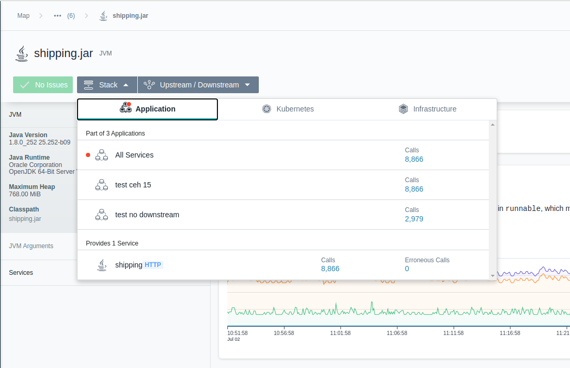The width and height of the screenshot is (570, 368).
Task: Click the Infrastructure layers icon
Action: point(403,109)
